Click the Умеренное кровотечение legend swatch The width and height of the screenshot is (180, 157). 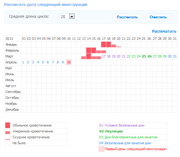pyautogui.click(x=7, y=132)
